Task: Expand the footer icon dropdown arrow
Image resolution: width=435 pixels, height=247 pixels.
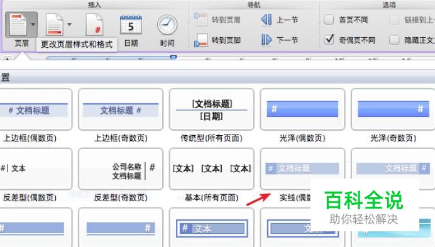Action: click(x=69, y=25)
